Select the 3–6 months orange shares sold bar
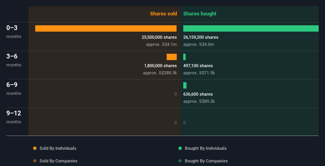The image size is (325, 166). coord(172,57)
